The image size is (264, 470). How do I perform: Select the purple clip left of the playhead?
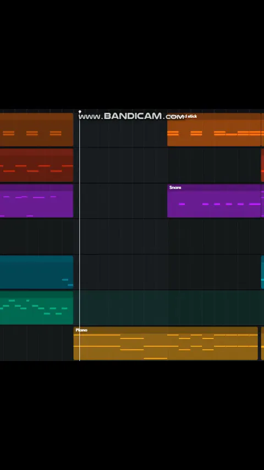[x=36, y=200]
